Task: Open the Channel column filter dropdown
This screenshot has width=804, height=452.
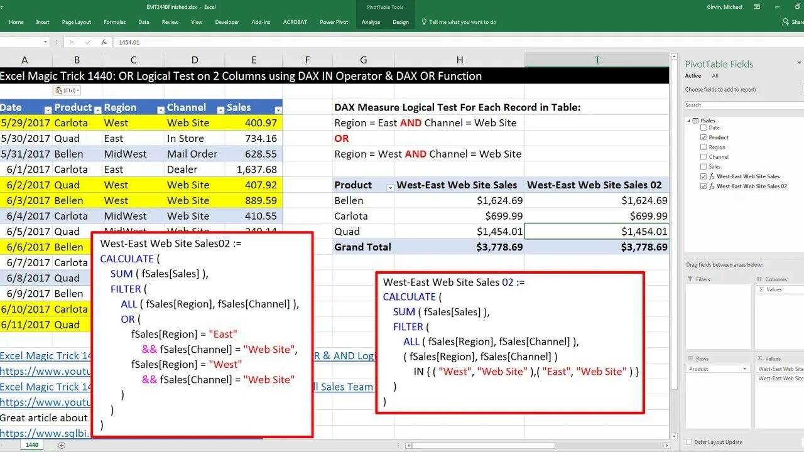Action: [220, 110]
